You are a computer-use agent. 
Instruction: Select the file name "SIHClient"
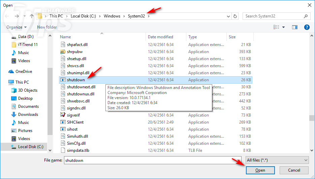pos(75,122)
